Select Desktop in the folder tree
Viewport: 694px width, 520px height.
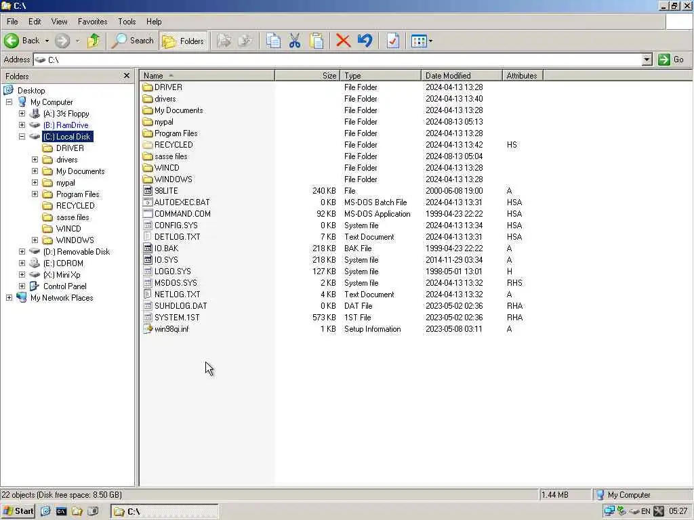31,91
